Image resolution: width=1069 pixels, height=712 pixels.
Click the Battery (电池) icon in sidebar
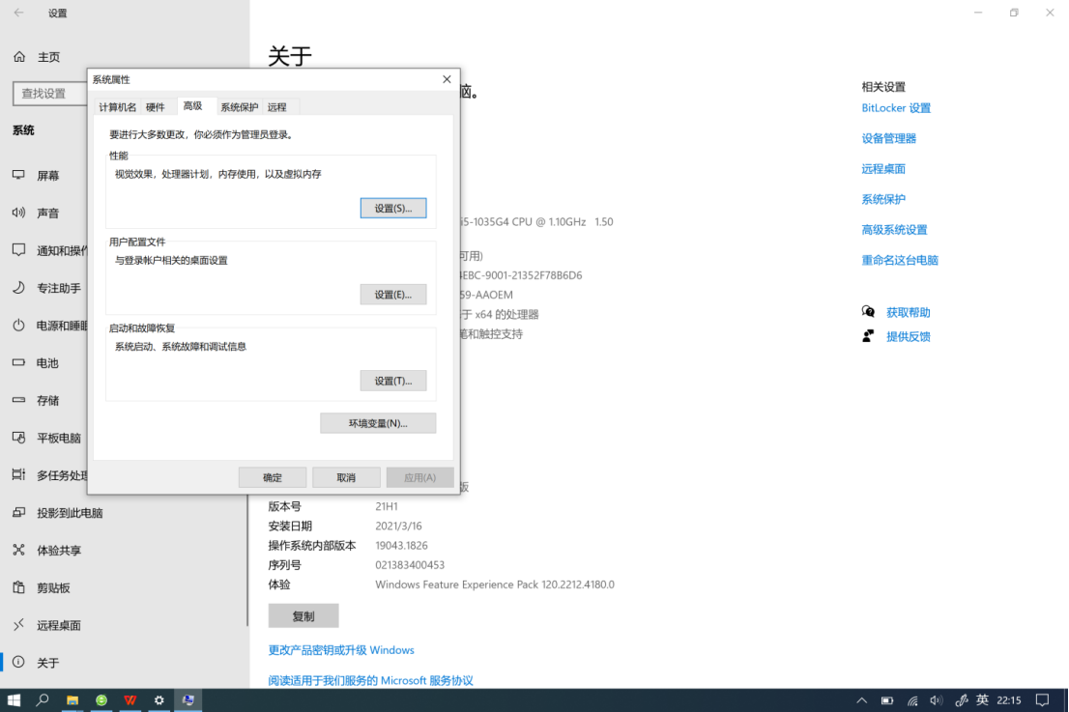click(x=19, y=362)
